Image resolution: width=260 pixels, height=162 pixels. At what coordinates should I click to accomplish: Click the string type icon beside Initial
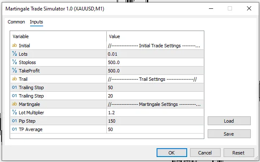[x=14, y=46]
